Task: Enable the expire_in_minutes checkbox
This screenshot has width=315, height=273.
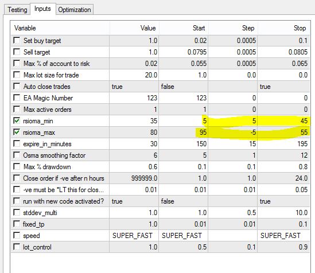Action: pyautogui.click(x=17, y=144)
